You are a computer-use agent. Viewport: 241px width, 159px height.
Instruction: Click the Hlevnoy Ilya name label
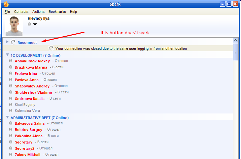click(39, 18)
